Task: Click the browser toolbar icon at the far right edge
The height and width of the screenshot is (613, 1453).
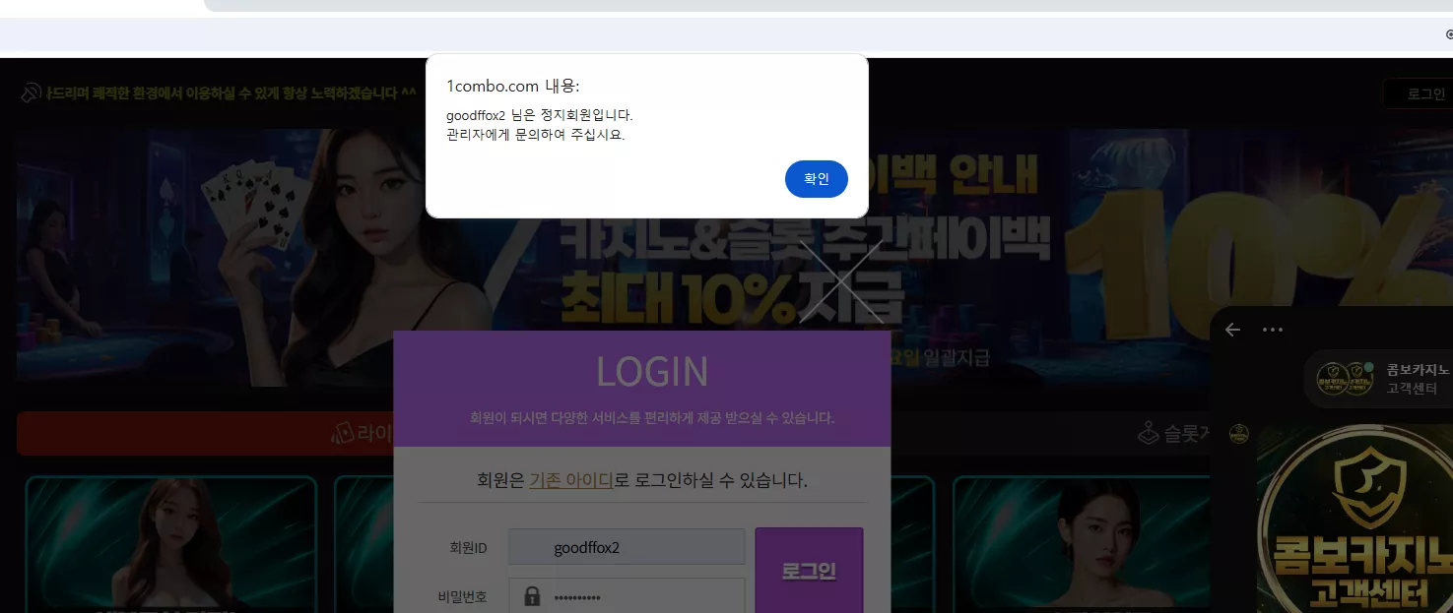Action: [1449, 33]
